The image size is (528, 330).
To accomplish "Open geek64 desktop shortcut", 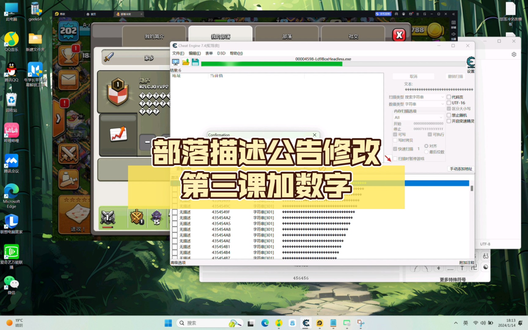I will tap(35, 12).
